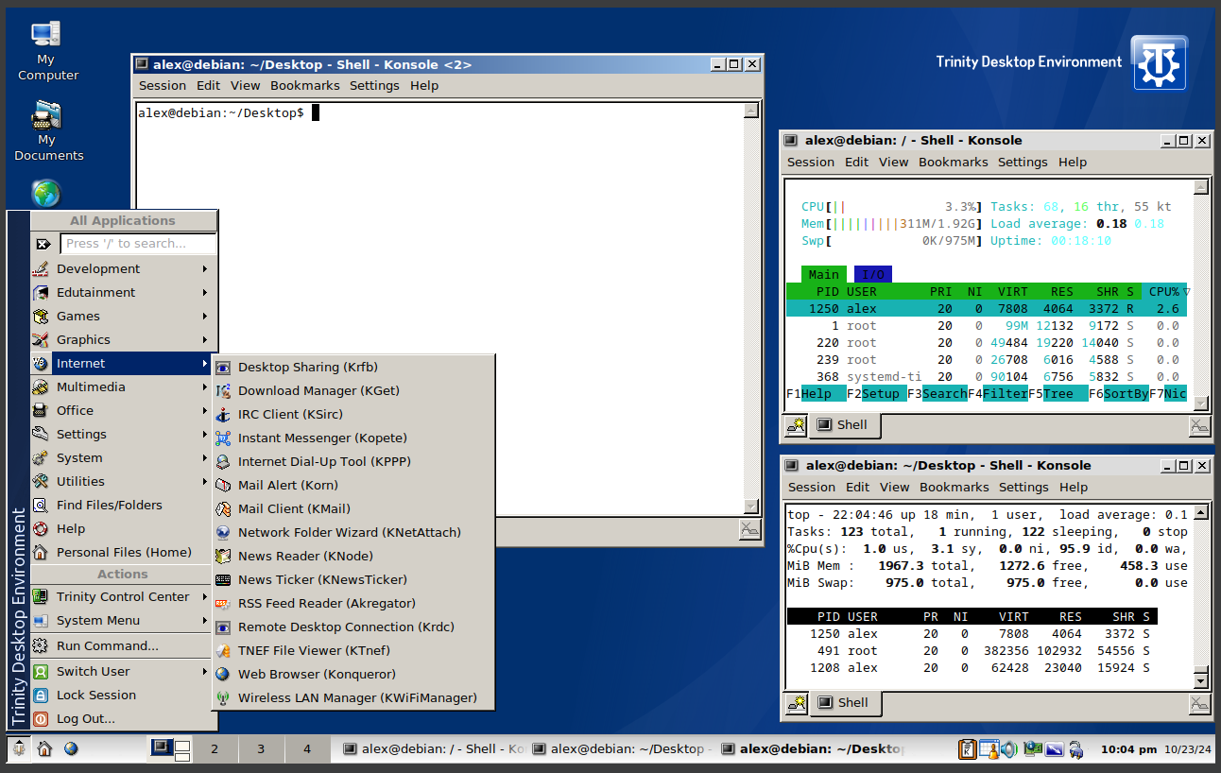Screen dimensions: 1221x773
Task: Click the volume speaker tray icon
Action: (1008, 749)
